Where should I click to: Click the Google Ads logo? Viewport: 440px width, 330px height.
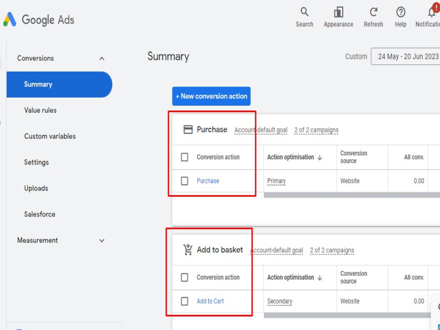point(39,20)
